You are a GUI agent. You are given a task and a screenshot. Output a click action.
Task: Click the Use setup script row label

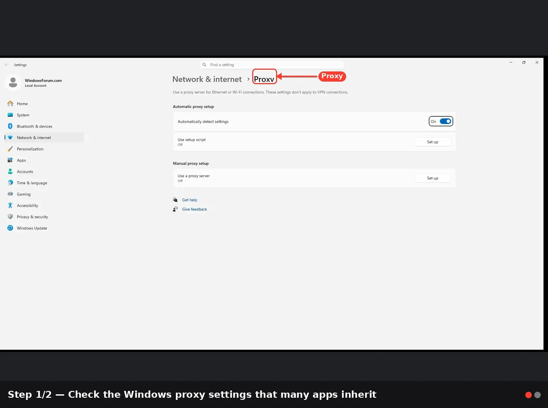pyautogui.click(x=191, y=140)
